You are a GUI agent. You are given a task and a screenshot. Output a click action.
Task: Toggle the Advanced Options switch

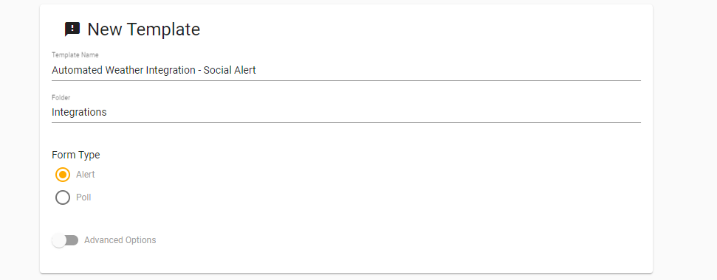tap(66, 240)
